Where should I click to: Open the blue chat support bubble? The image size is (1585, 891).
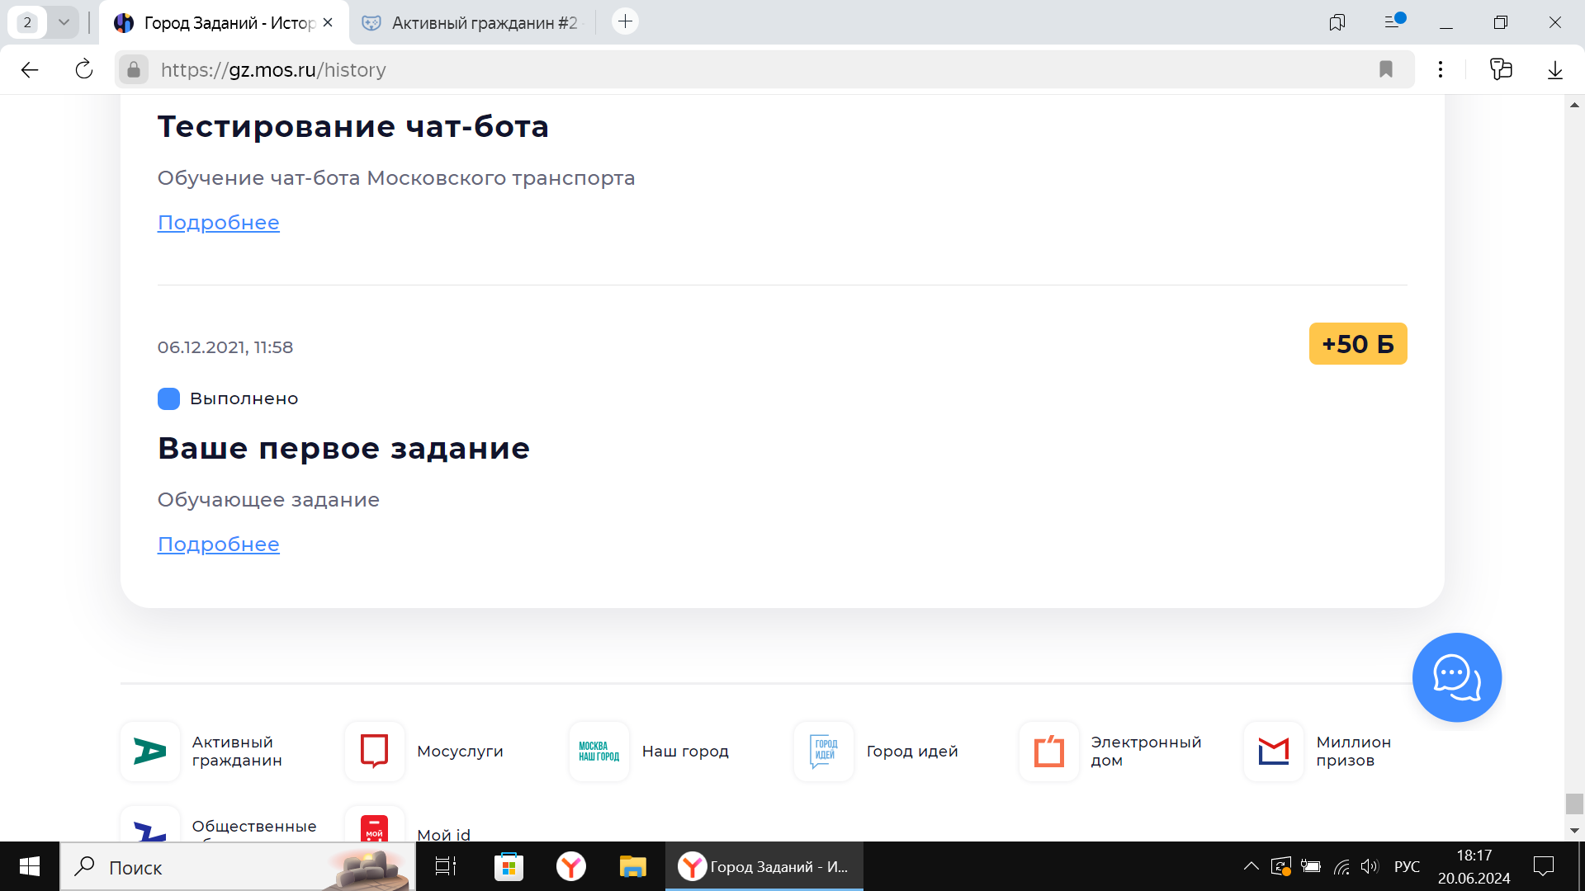tap(1457, 677)
